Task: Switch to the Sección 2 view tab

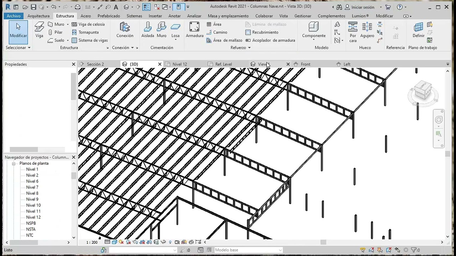Action: pos(95,64)
